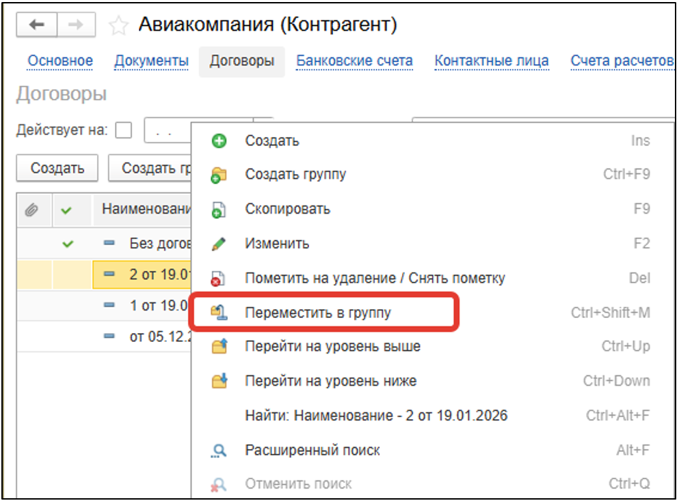
Task: Choose Найти: Наименование - 2 от 19.01.2026
Action: (376, 416)
